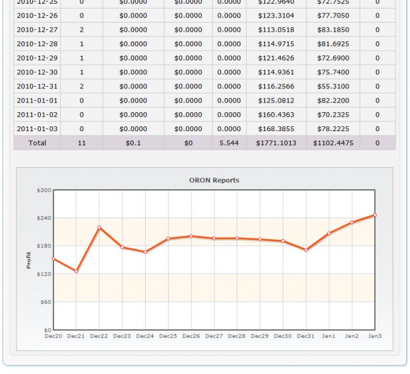410x374 pixels.
Task: Click the $75.7400 cell
Action: (x=333, y=72)
